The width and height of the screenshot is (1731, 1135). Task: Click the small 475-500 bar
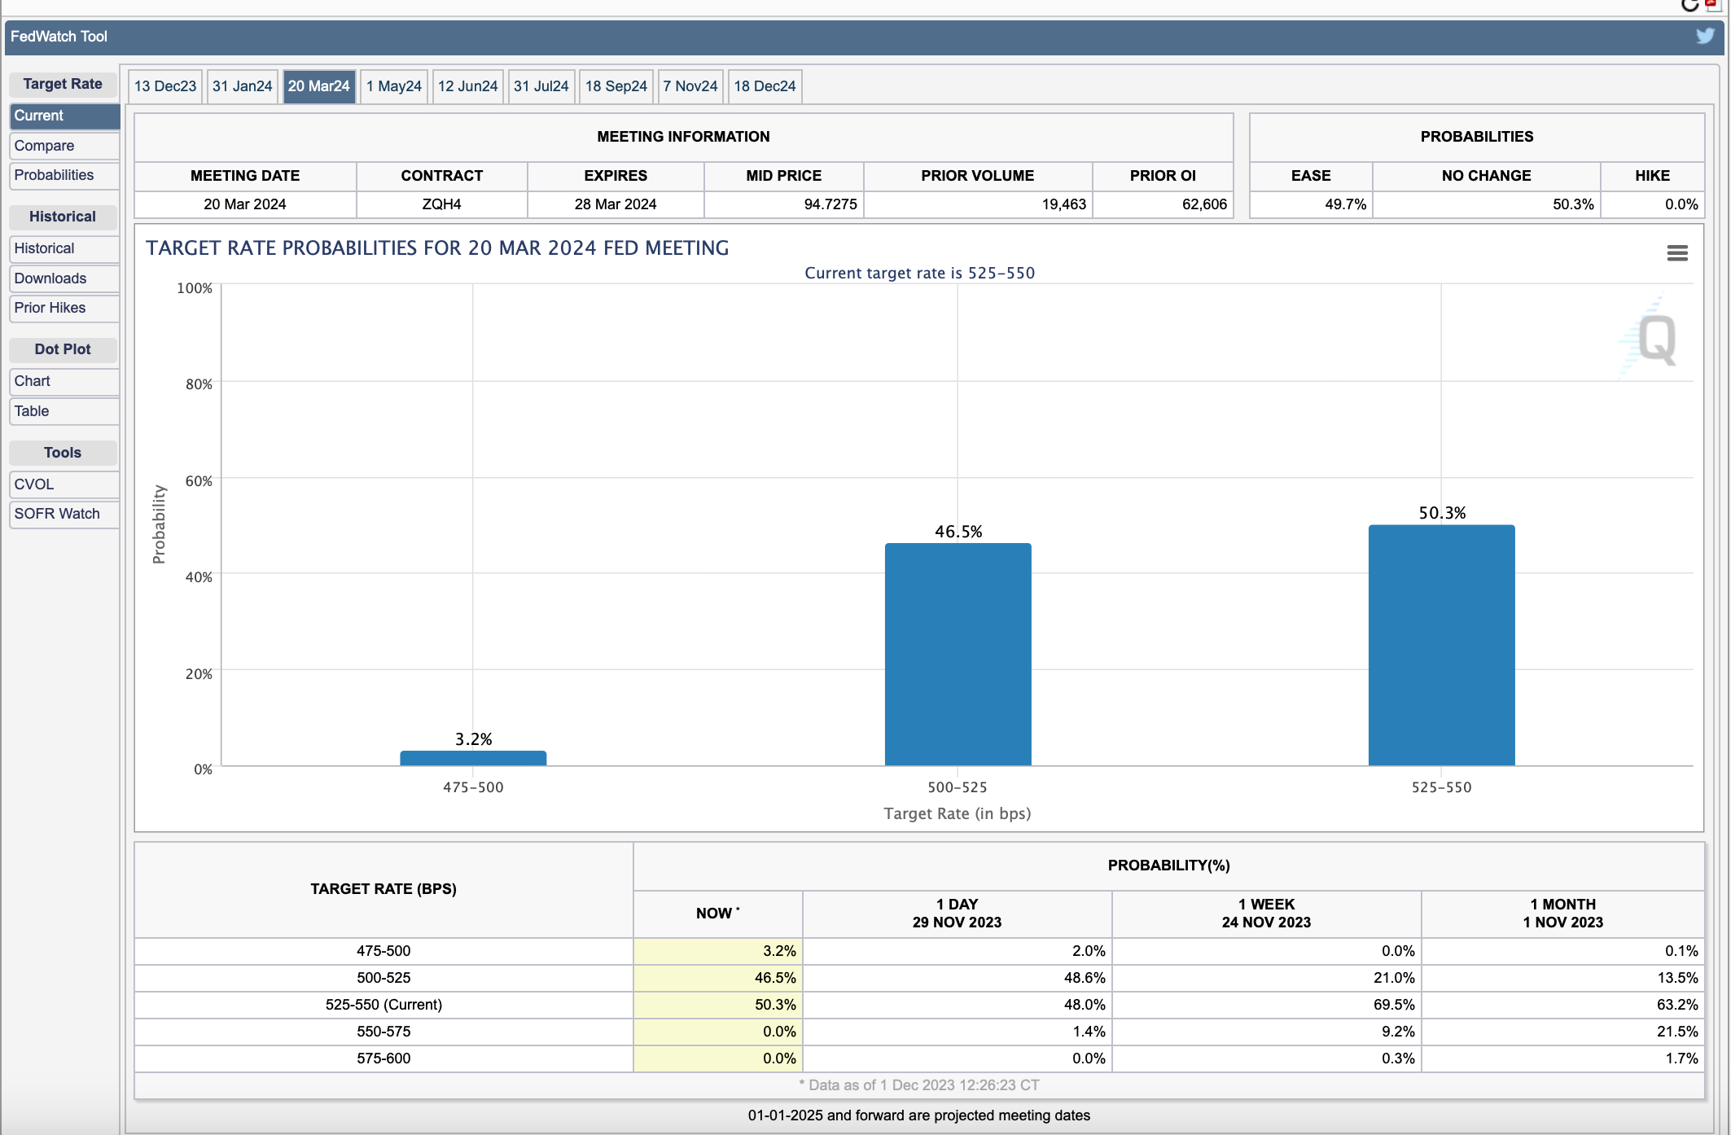click(473, 758)
